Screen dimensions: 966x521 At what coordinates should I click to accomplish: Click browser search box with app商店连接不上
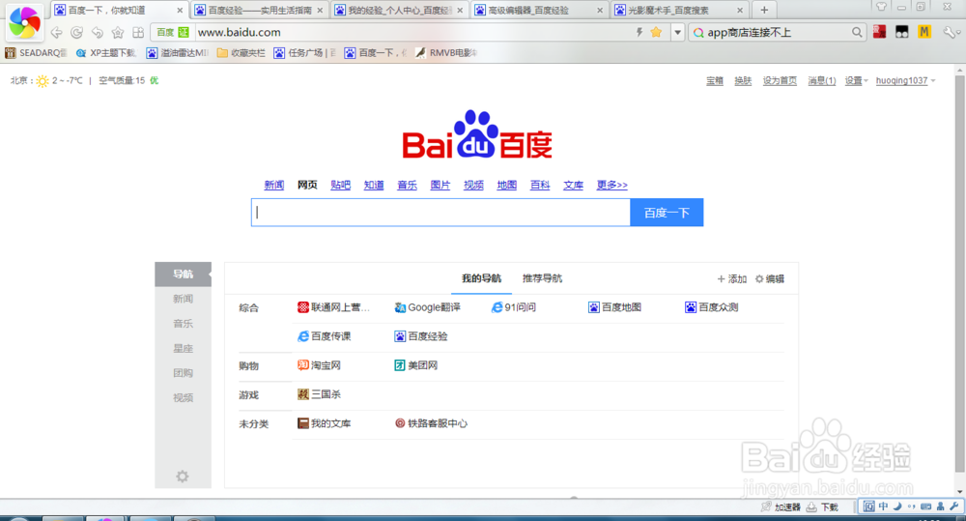click(778, 32)
